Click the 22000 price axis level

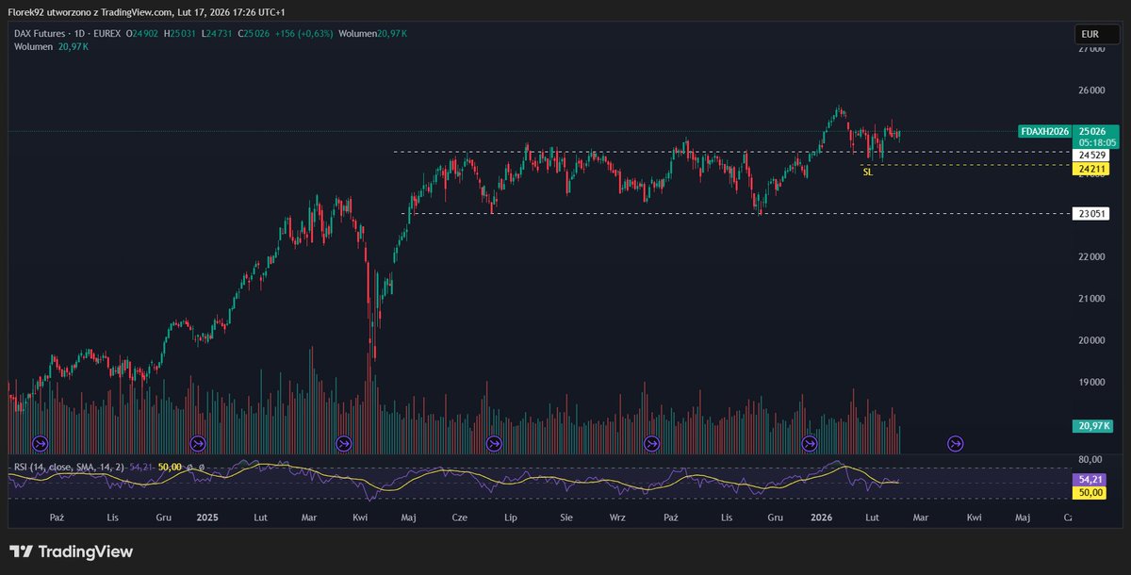pyautogui.click(x=1091, y=256)
